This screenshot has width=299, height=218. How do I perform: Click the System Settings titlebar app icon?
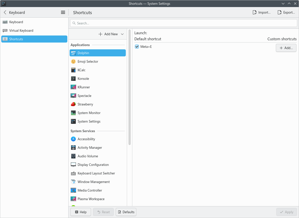pos(4,4)
